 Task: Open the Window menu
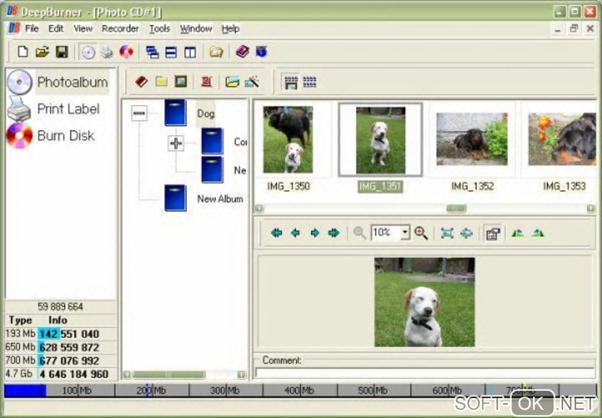pos(196,28)
